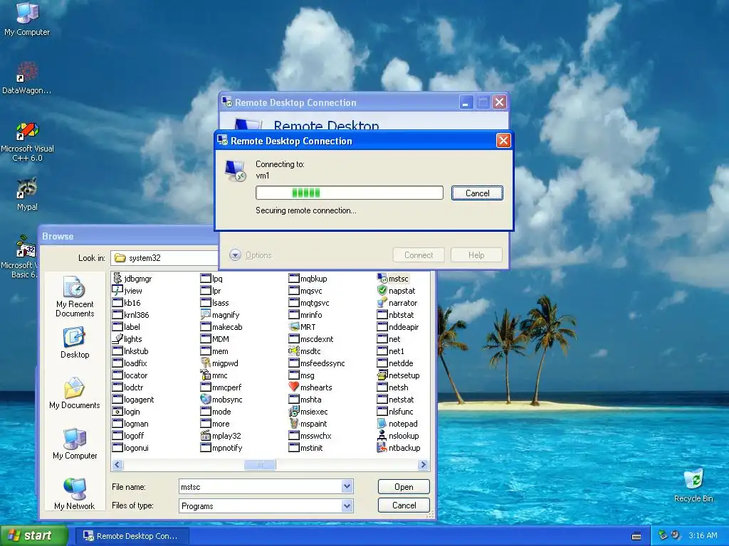729x546 pixels.
Task: Select migpwd file entry
Action: 219,363
